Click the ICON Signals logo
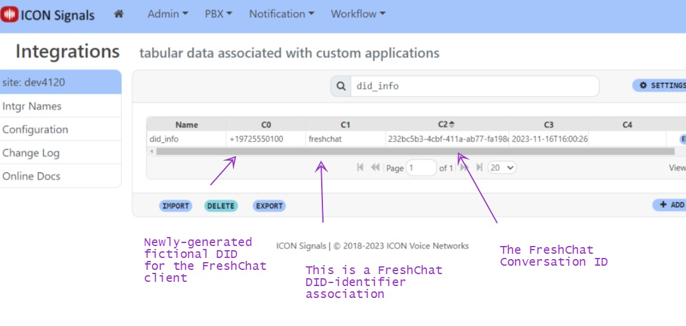The height and width of the screenshot is (326, 686). click(48, 15)
